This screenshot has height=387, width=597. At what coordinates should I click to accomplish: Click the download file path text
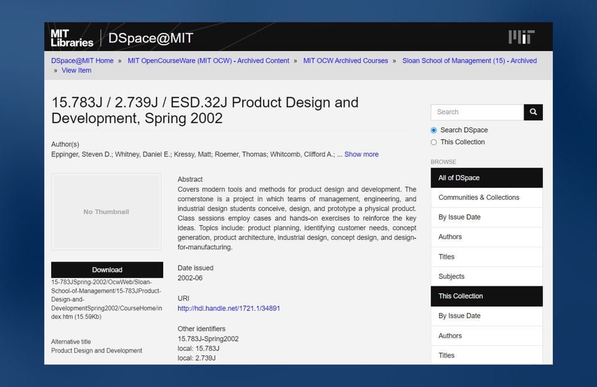(x=107, y=300)
